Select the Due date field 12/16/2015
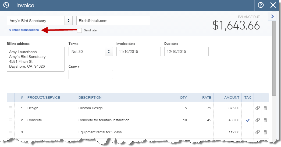 pyautogui.click(x=186, y=52)
